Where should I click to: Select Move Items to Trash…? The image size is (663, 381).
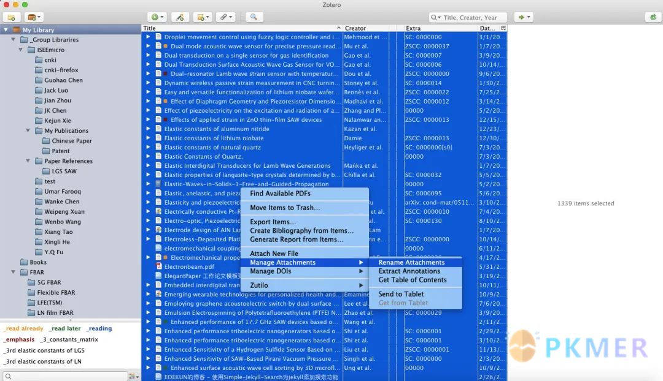pos(304,208)
